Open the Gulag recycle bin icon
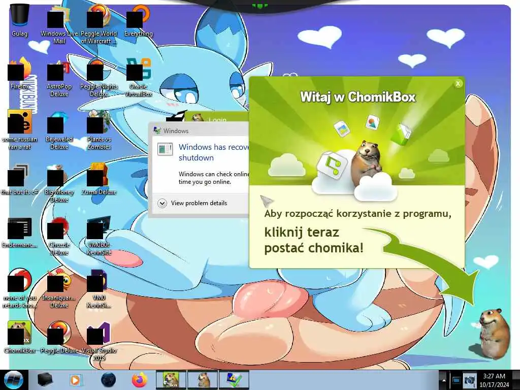Viewport: 520px width, 390px height. point(20,20)
